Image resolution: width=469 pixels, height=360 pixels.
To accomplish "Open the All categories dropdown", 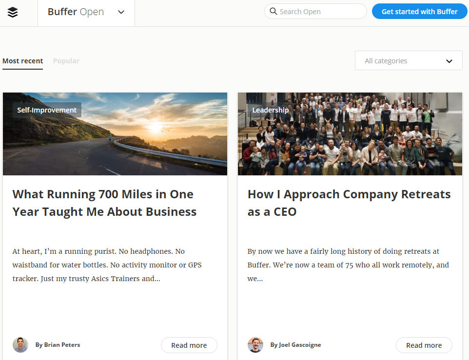I will coord(409,60).
